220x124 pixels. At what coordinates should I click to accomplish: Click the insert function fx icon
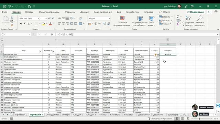[x=52, y=34]
